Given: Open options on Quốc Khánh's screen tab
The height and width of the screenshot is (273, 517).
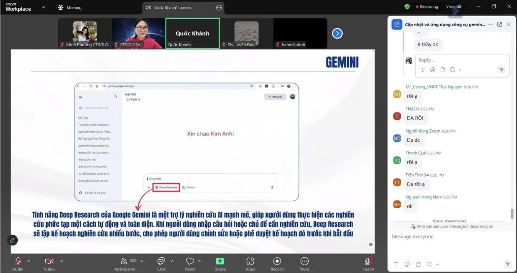Looking at the screenshot, I should (219, 7).
